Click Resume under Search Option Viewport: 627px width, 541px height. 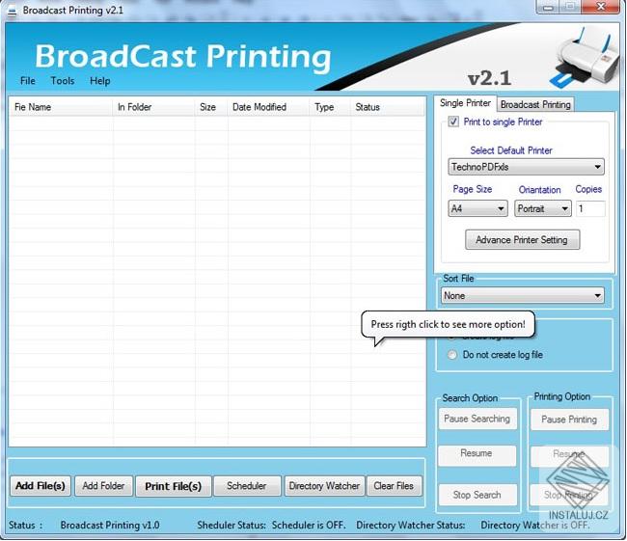tap(477, 455)
